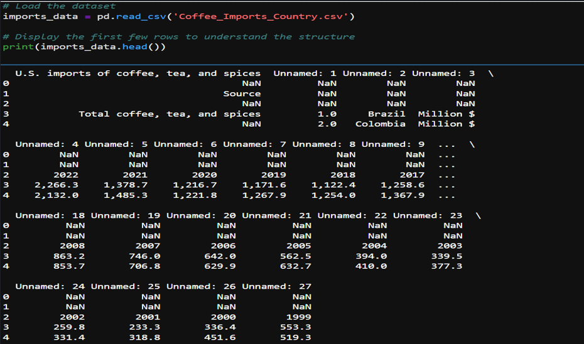584x344 pixels.
Task: Click the year value 2017
Action: coord(412,175)
